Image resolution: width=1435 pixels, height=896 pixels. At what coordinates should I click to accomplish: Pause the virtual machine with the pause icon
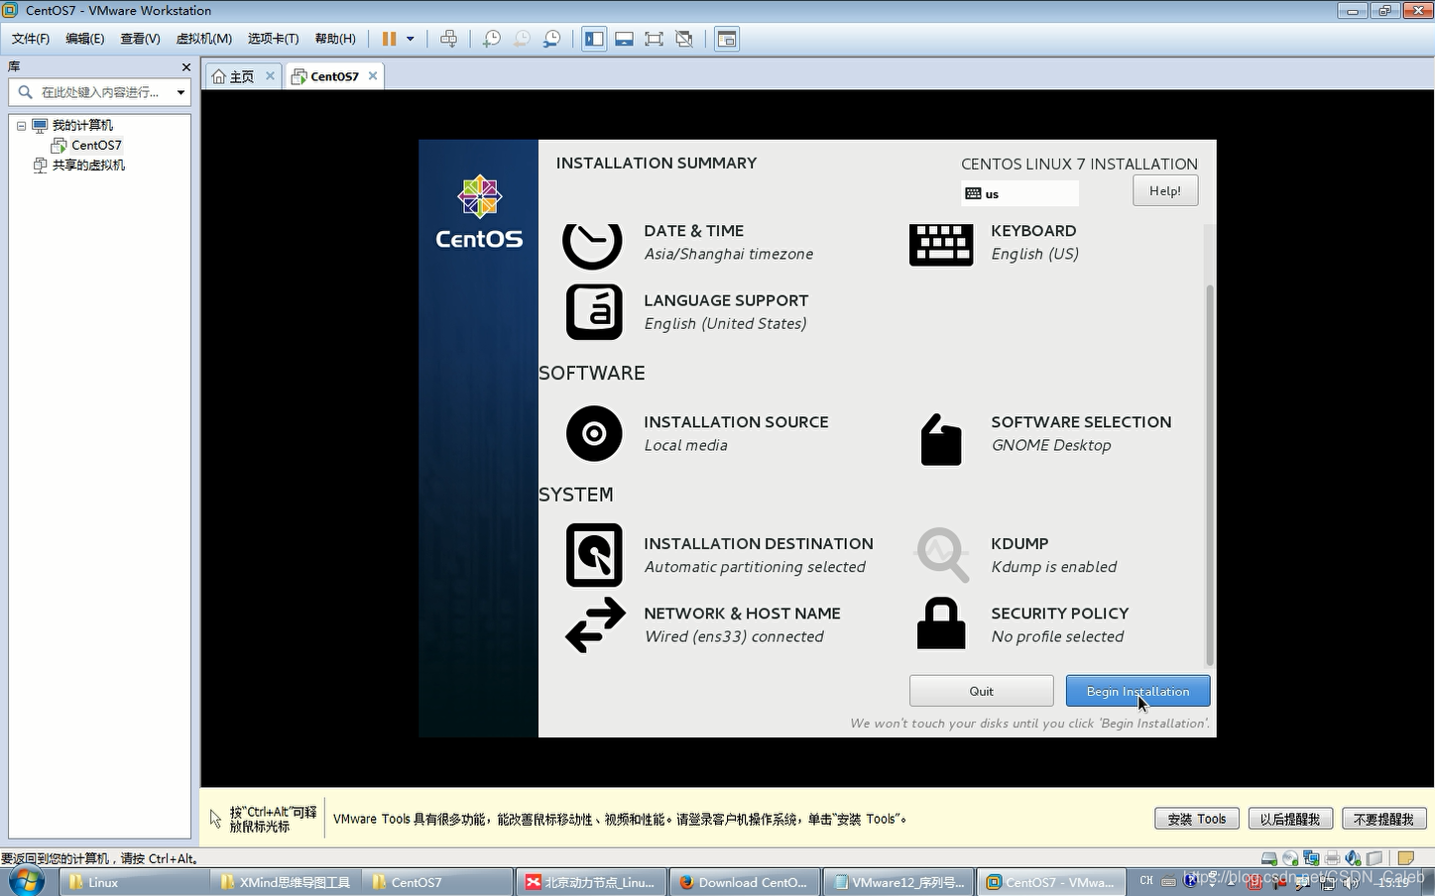(x=389, y=39)
